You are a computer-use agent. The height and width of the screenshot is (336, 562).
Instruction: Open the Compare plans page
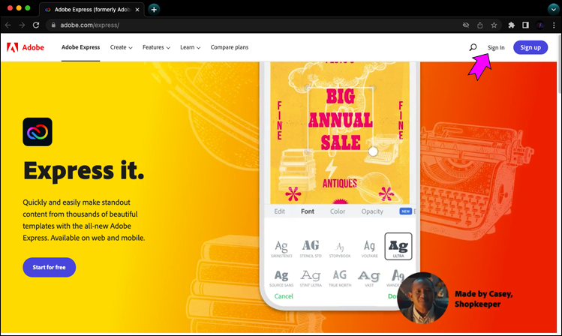point(230,47)
